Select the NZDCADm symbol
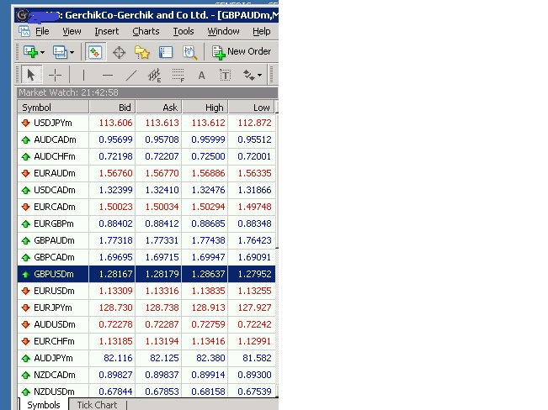This screenshot has width=548, height=410. 55,375
